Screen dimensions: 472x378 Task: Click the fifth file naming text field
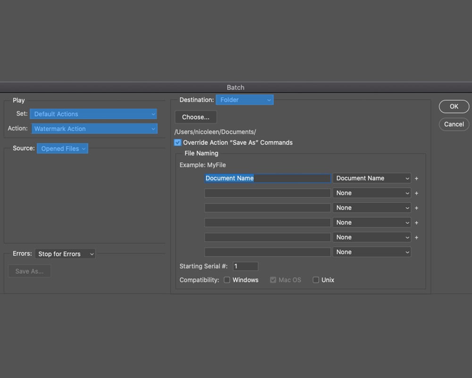pyautogui.click(x=268, y=237)
